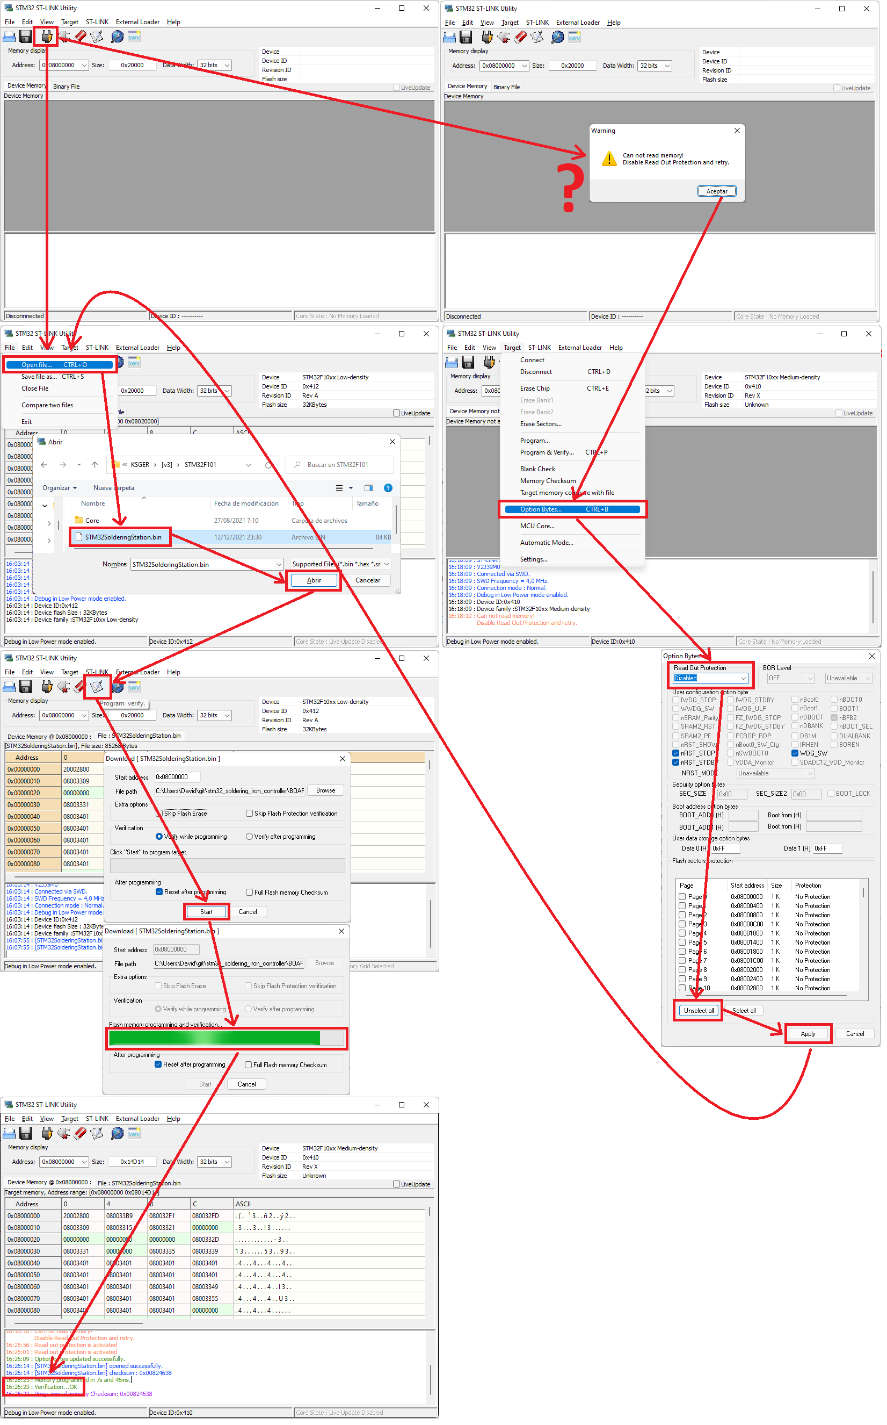Click Connect plug icon in top-left disconnected window
Image resolution: width=887 pixels, height=1425 pixels.
[x=46, y=37]
